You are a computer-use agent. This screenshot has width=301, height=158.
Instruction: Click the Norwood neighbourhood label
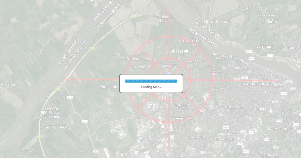coord(142,67)
